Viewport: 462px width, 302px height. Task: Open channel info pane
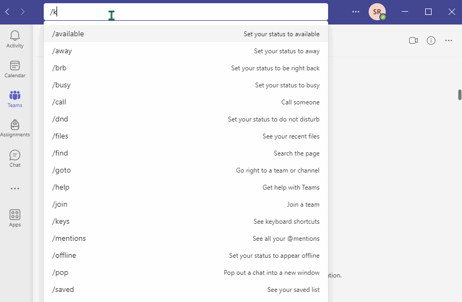pos(431,40)
